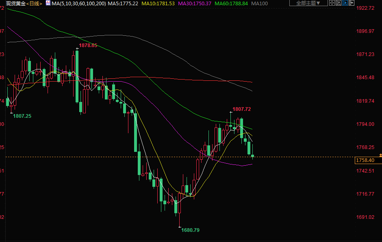Click the grey MA100 label
Viewport: 382px width, 242px height.
260,3
